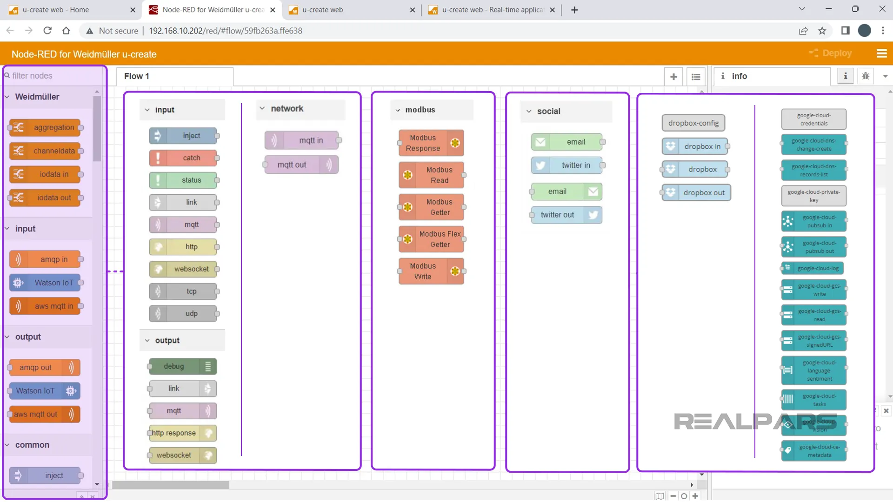The image size is (893, 502).
Task: Collapse the common palette category
Action: tap(48, 445)
